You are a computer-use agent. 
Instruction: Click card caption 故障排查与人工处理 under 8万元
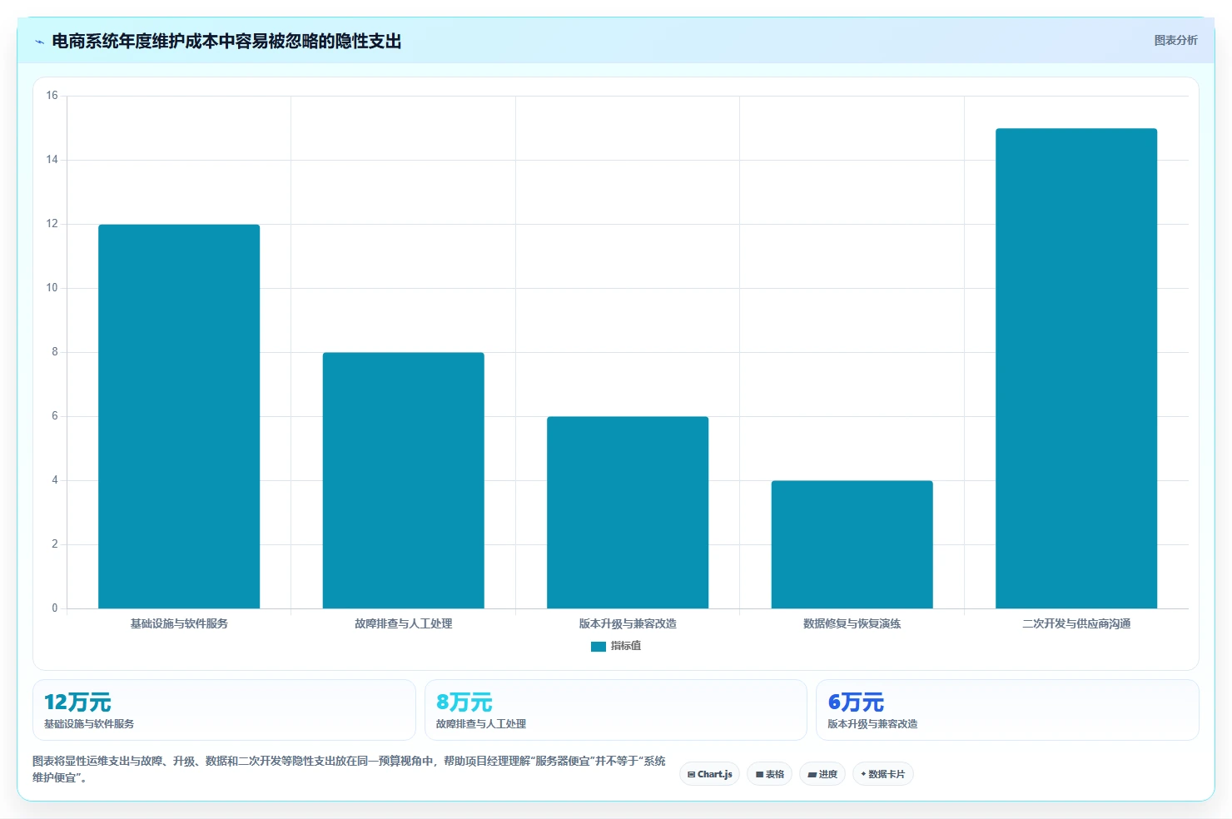(x=481, y=724)
